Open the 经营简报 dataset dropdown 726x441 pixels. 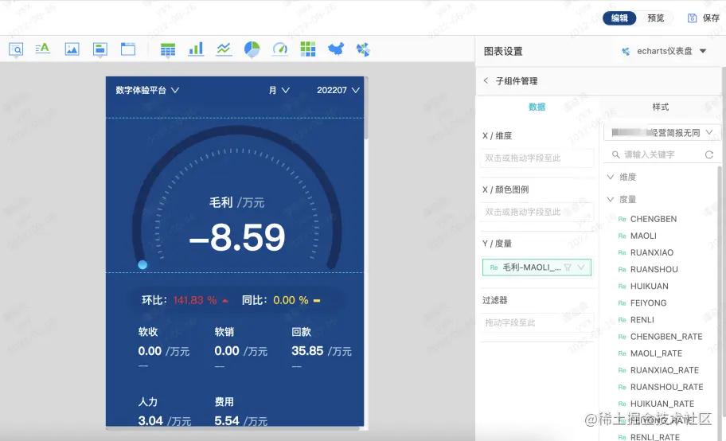click(x=662, y=132)
